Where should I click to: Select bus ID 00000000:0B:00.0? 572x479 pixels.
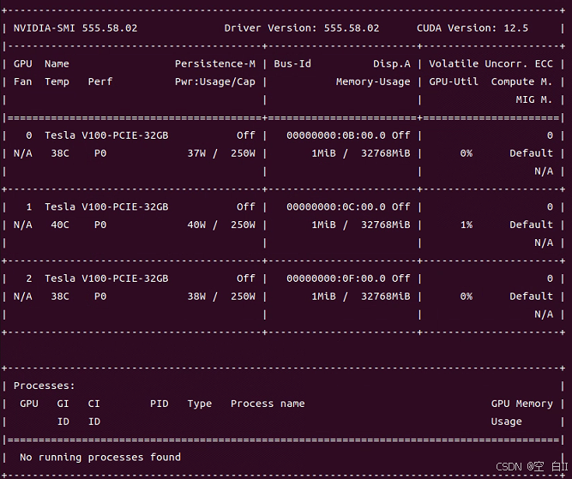click(x=336, y=135)
